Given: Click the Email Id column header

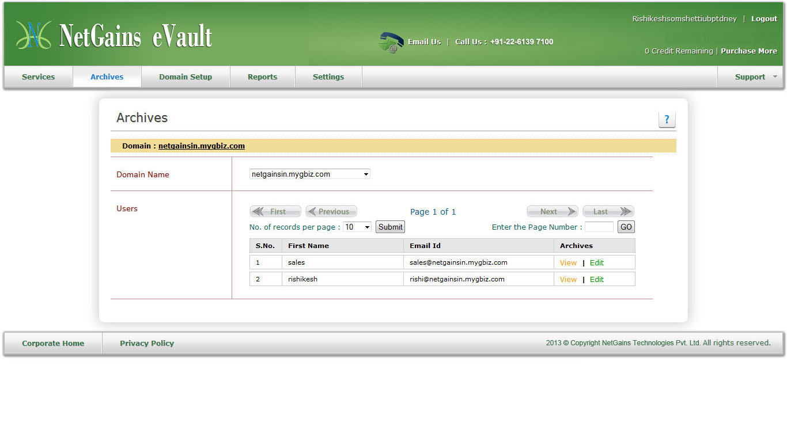Looking at the screenshot, I should tap(479, 246).
